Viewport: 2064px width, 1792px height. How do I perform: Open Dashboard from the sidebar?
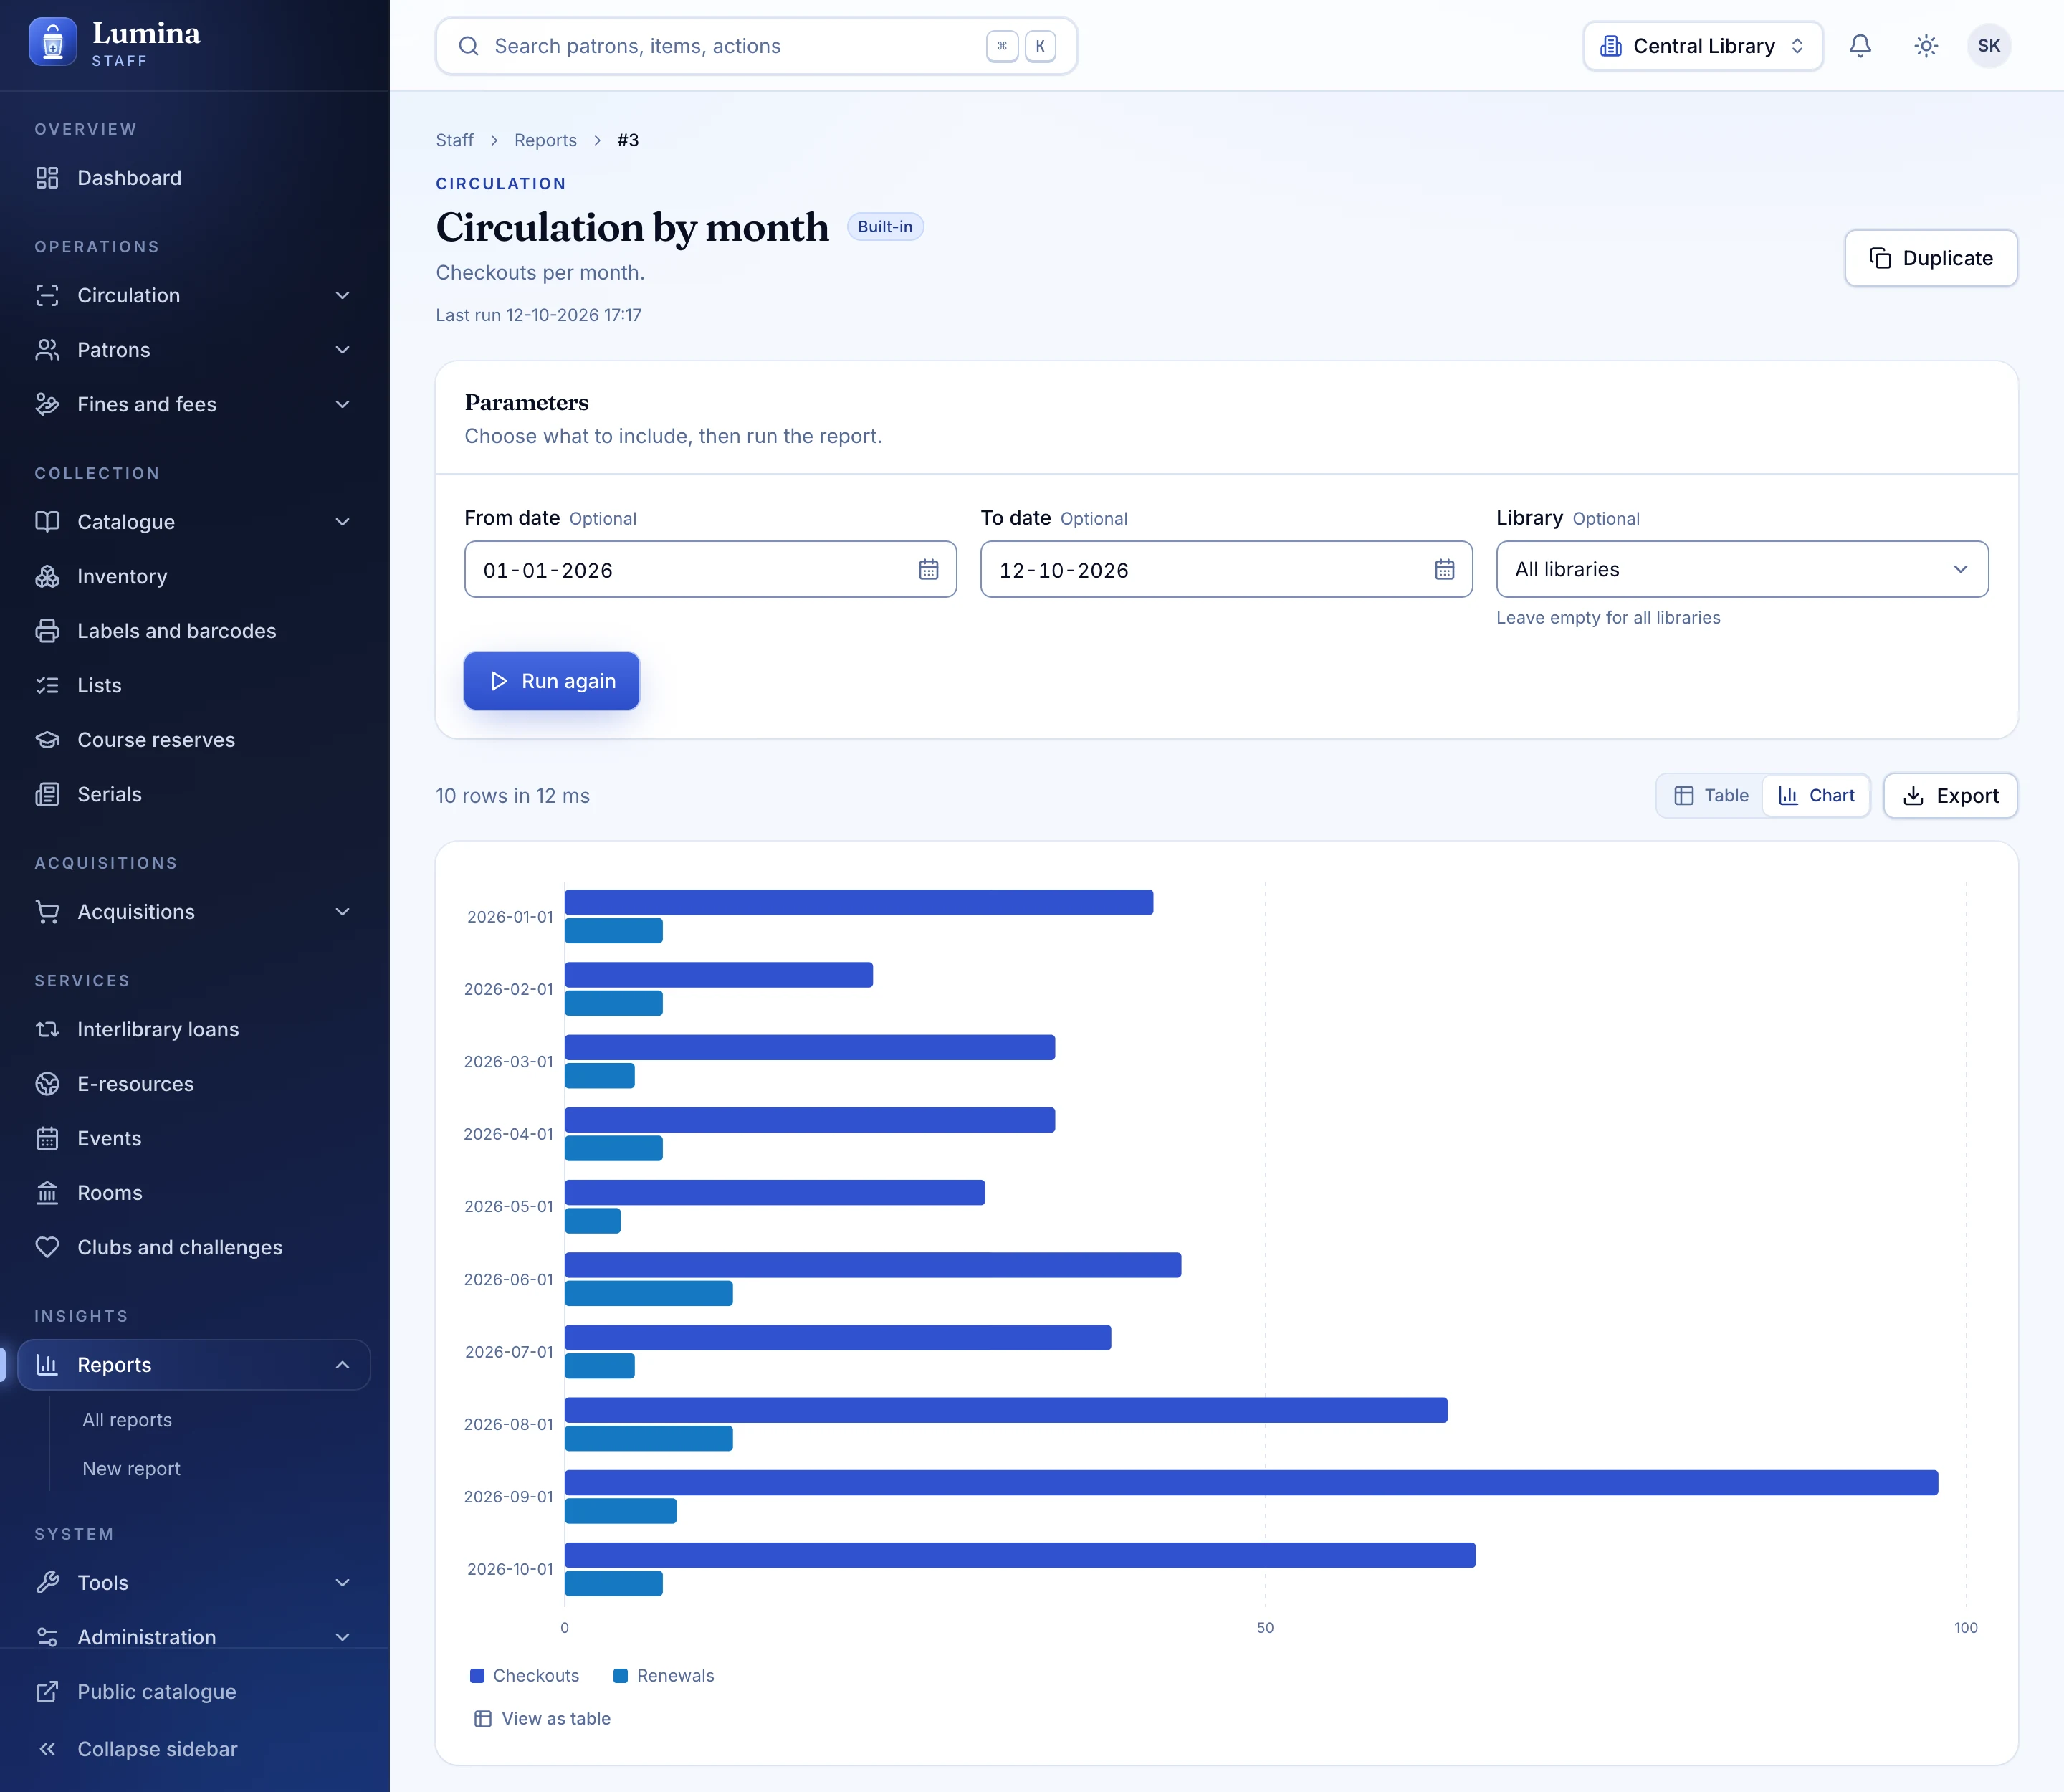194,178
